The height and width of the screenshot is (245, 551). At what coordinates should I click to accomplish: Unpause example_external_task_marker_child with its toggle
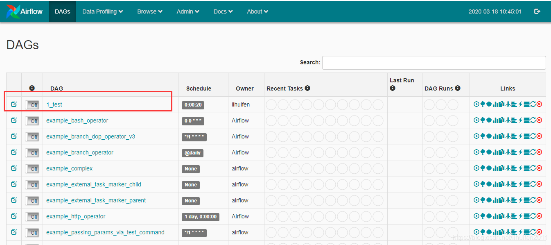[x=32, y=185]
